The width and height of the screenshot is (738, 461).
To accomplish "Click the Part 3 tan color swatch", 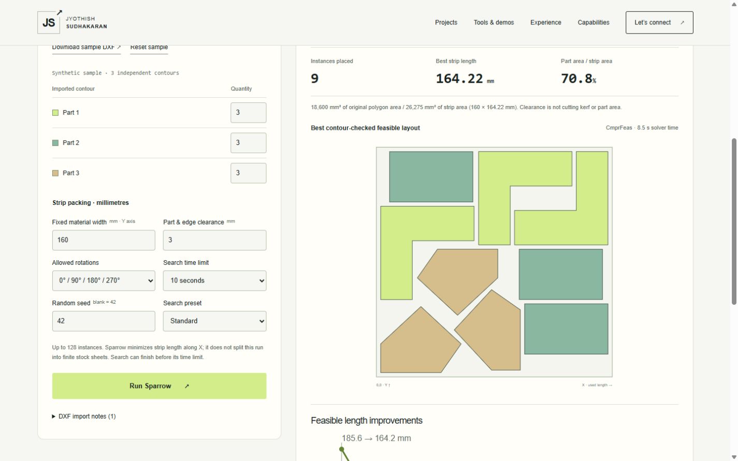I will [55, 173].
